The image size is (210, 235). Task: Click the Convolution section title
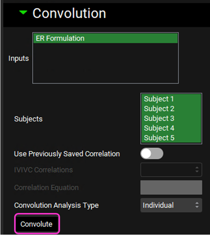pyautogui.click(x=69, y=14)
